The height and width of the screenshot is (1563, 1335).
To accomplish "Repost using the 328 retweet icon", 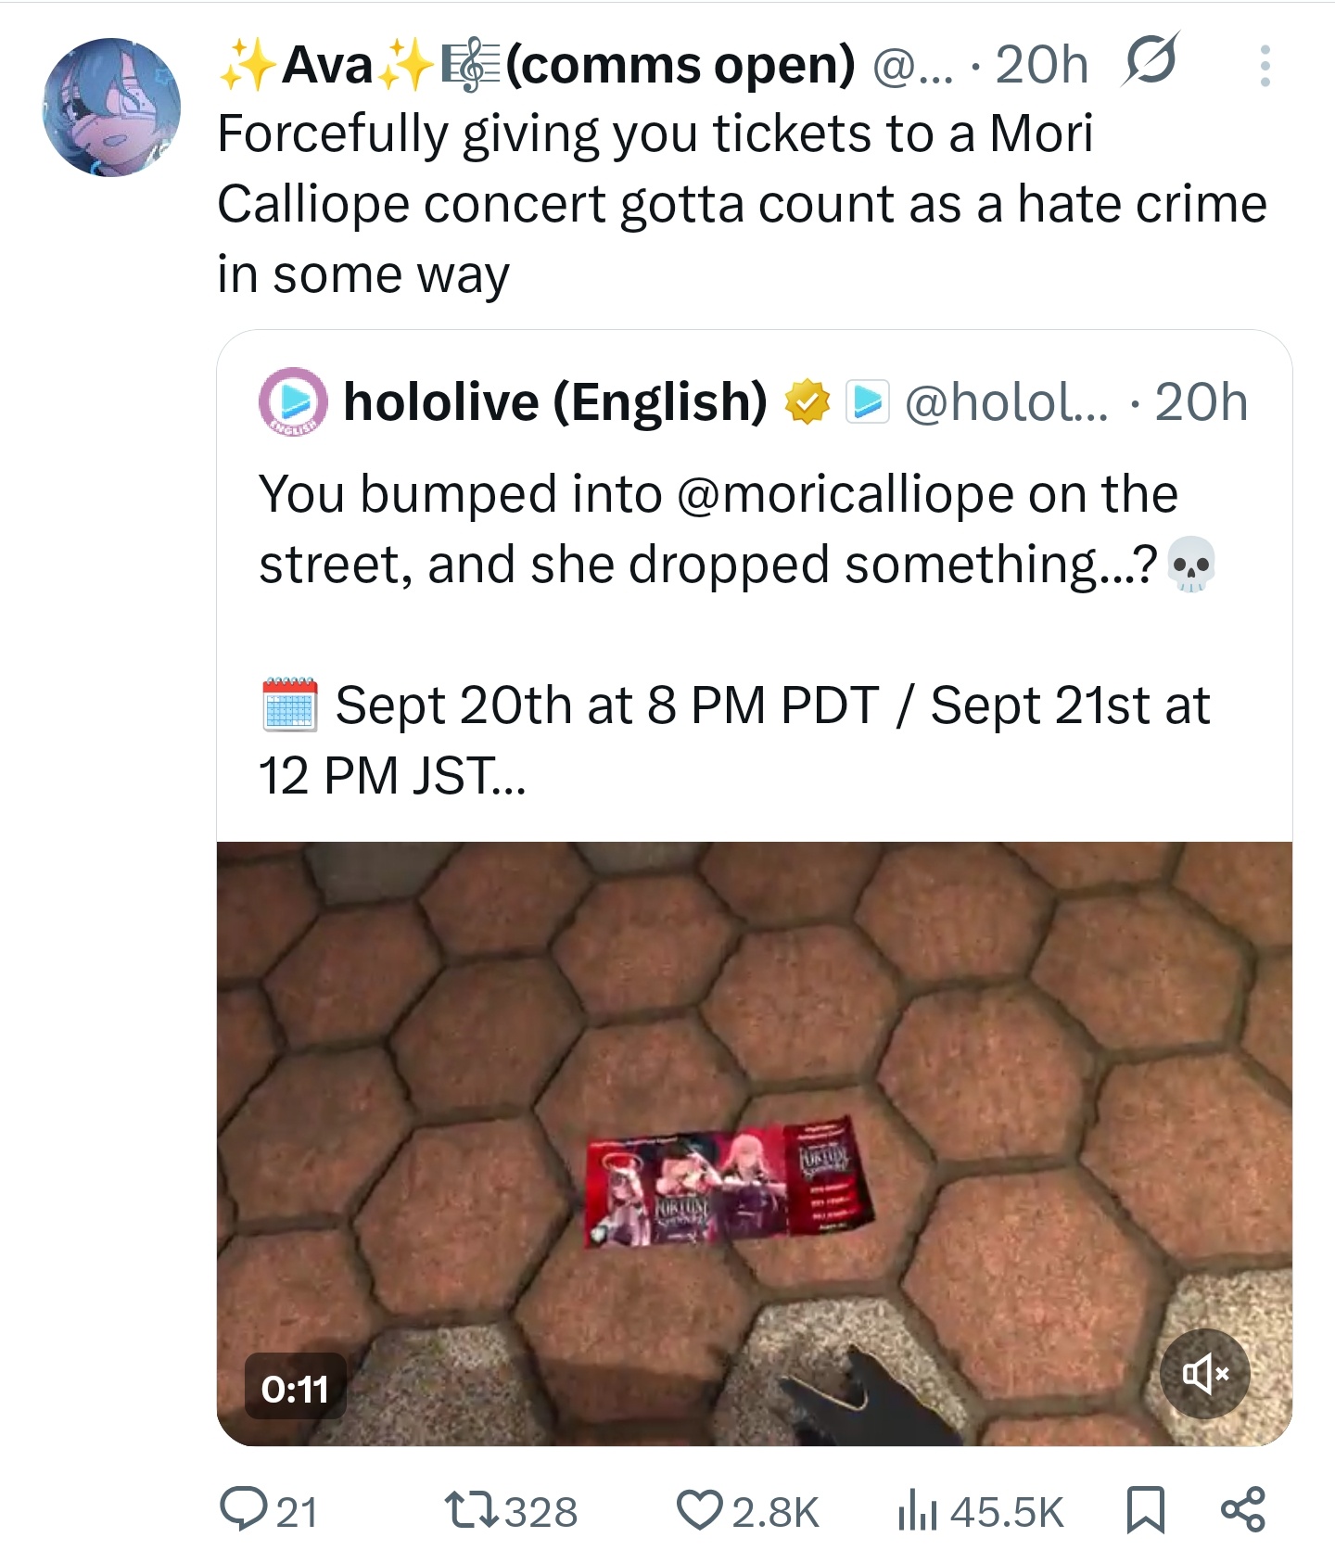I will pyautogui.click(x=471, y=1509).
